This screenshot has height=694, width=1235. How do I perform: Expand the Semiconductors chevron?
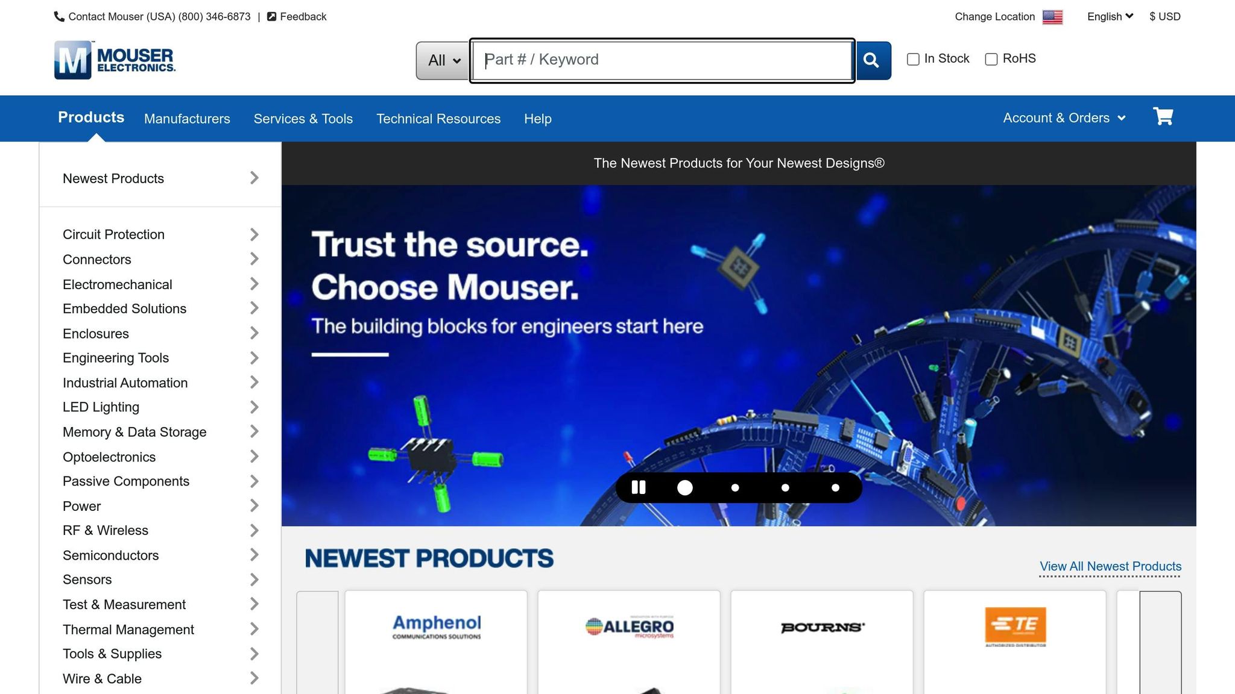click(x=254, y=555)
